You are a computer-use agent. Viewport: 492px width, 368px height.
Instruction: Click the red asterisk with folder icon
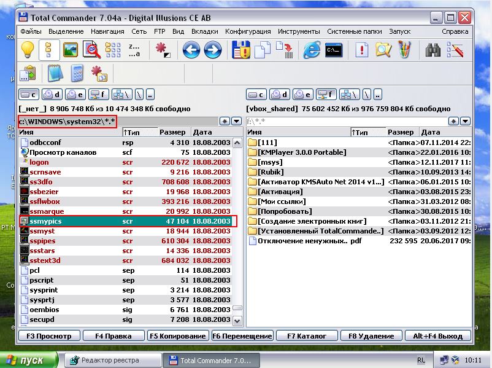click(99, 73)
